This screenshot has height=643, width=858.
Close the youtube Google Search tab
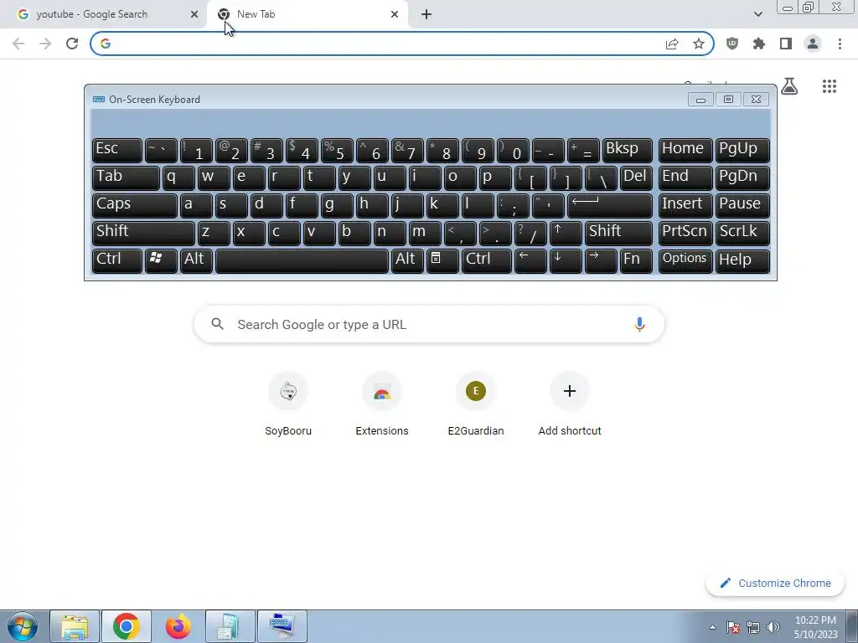(194, 14)
